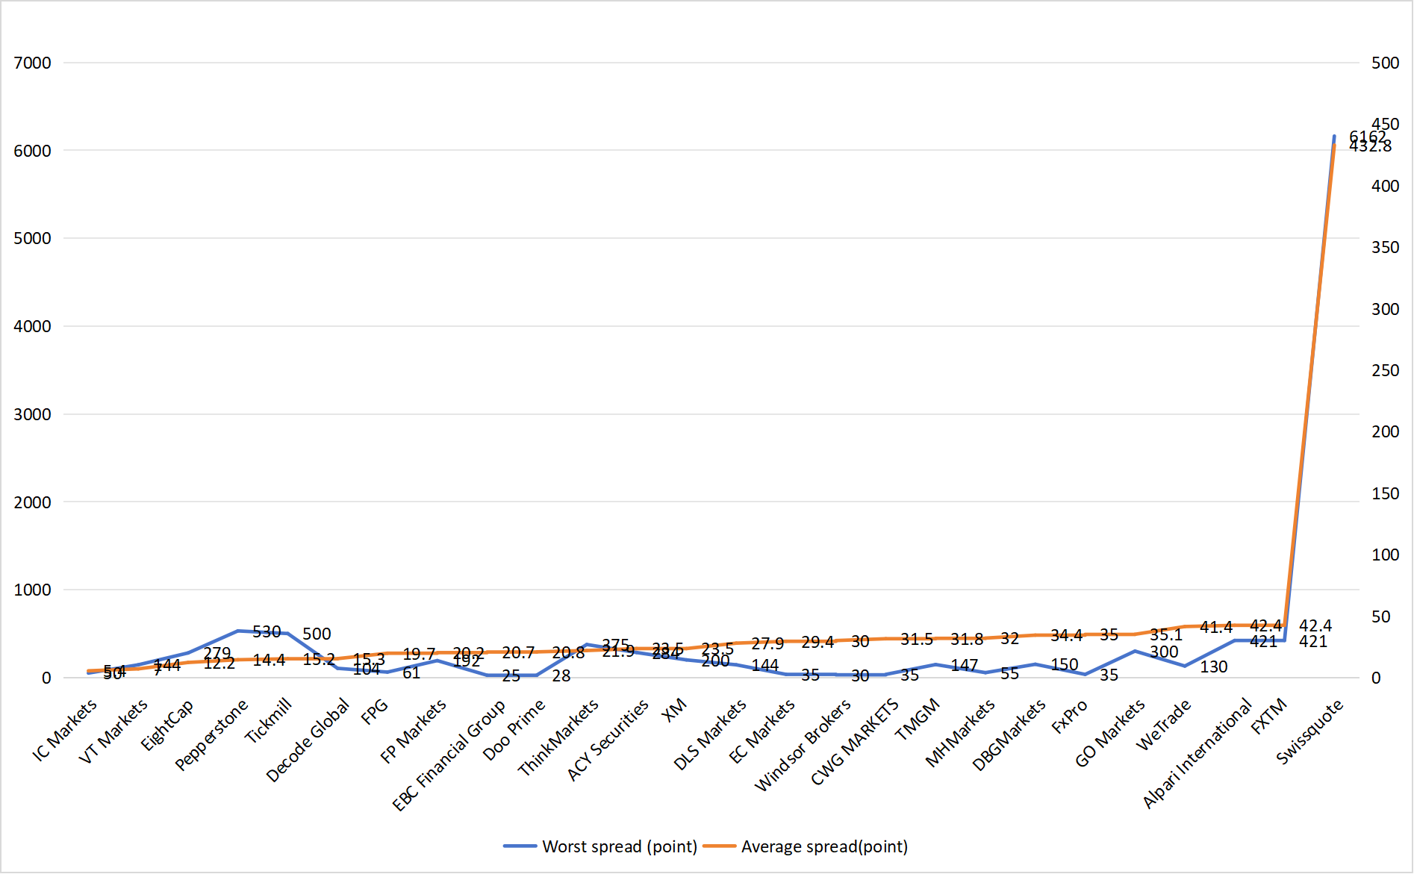Click the 19.7 data label

(x=419, y=654)
